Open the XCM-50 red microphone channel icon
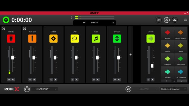Viewport: 189px width, 106px height. click(11, 39)
